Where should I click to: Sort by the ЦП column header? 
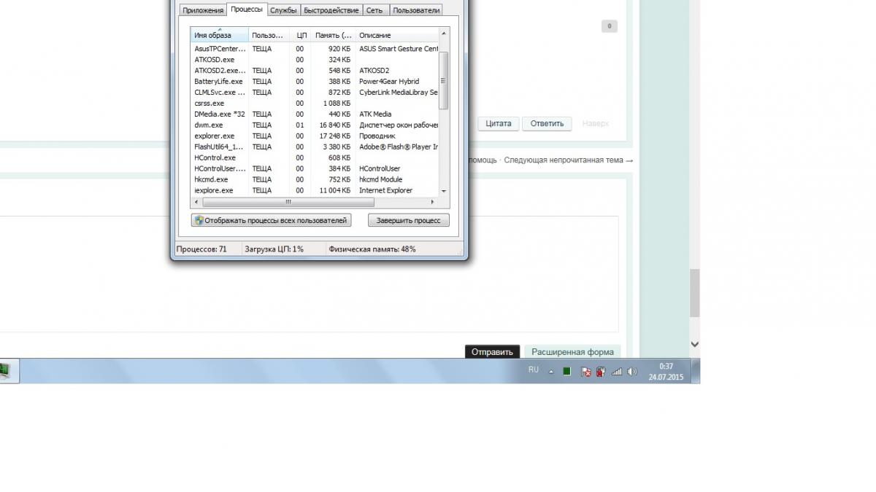301,35
